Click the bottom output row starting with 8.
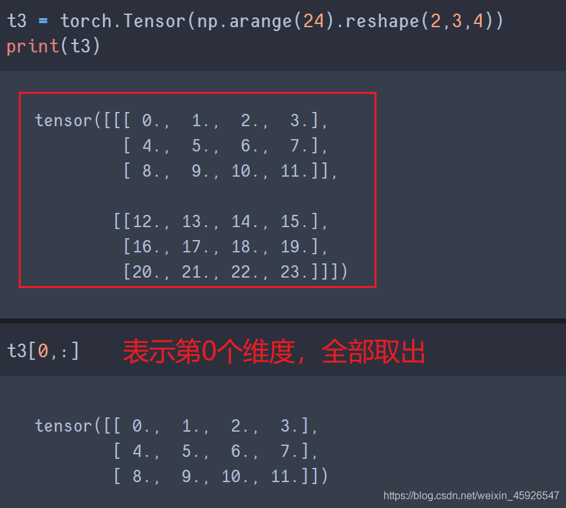This screenshot has height=508, width=566. 220,477
